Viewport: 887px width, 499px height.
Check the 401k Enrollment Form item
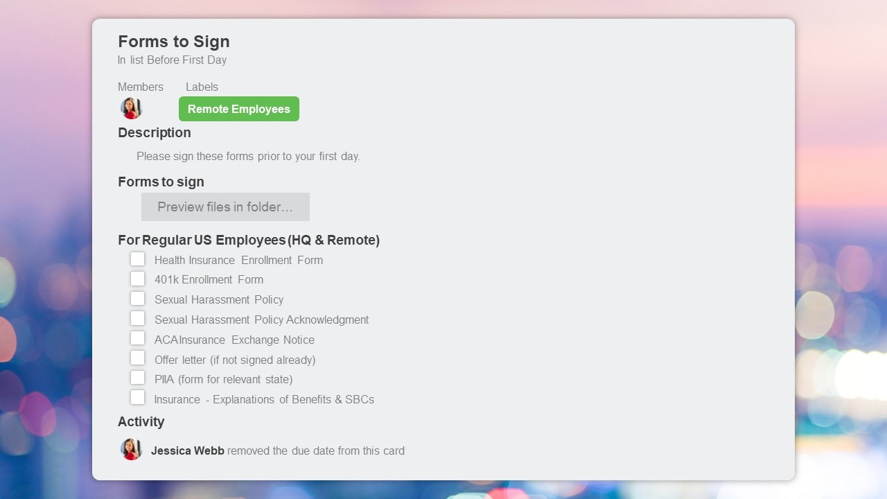(138, 278)
